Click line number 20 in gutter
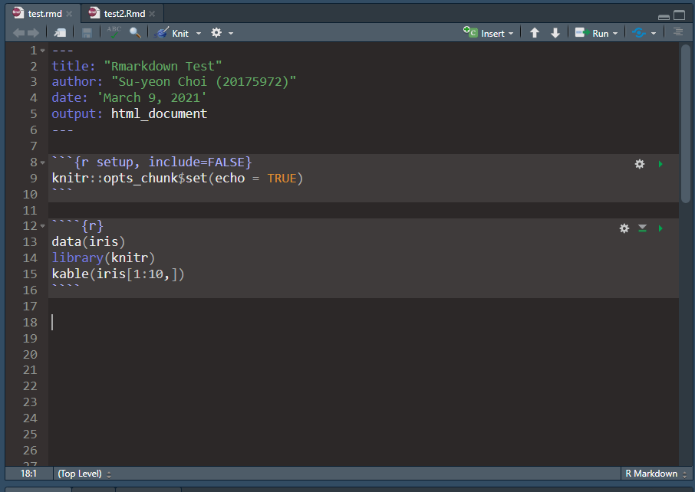 click(x=30, y=355)
